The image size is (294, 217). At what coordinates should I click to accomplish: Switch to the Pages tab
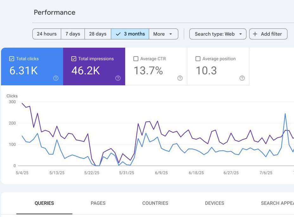[98, 203]
